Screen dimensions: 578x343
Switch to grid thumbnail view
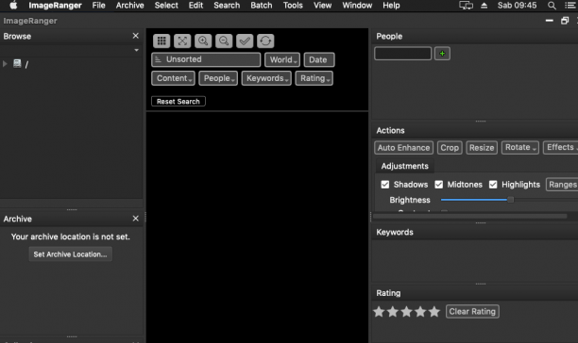(x=161, y=41)
